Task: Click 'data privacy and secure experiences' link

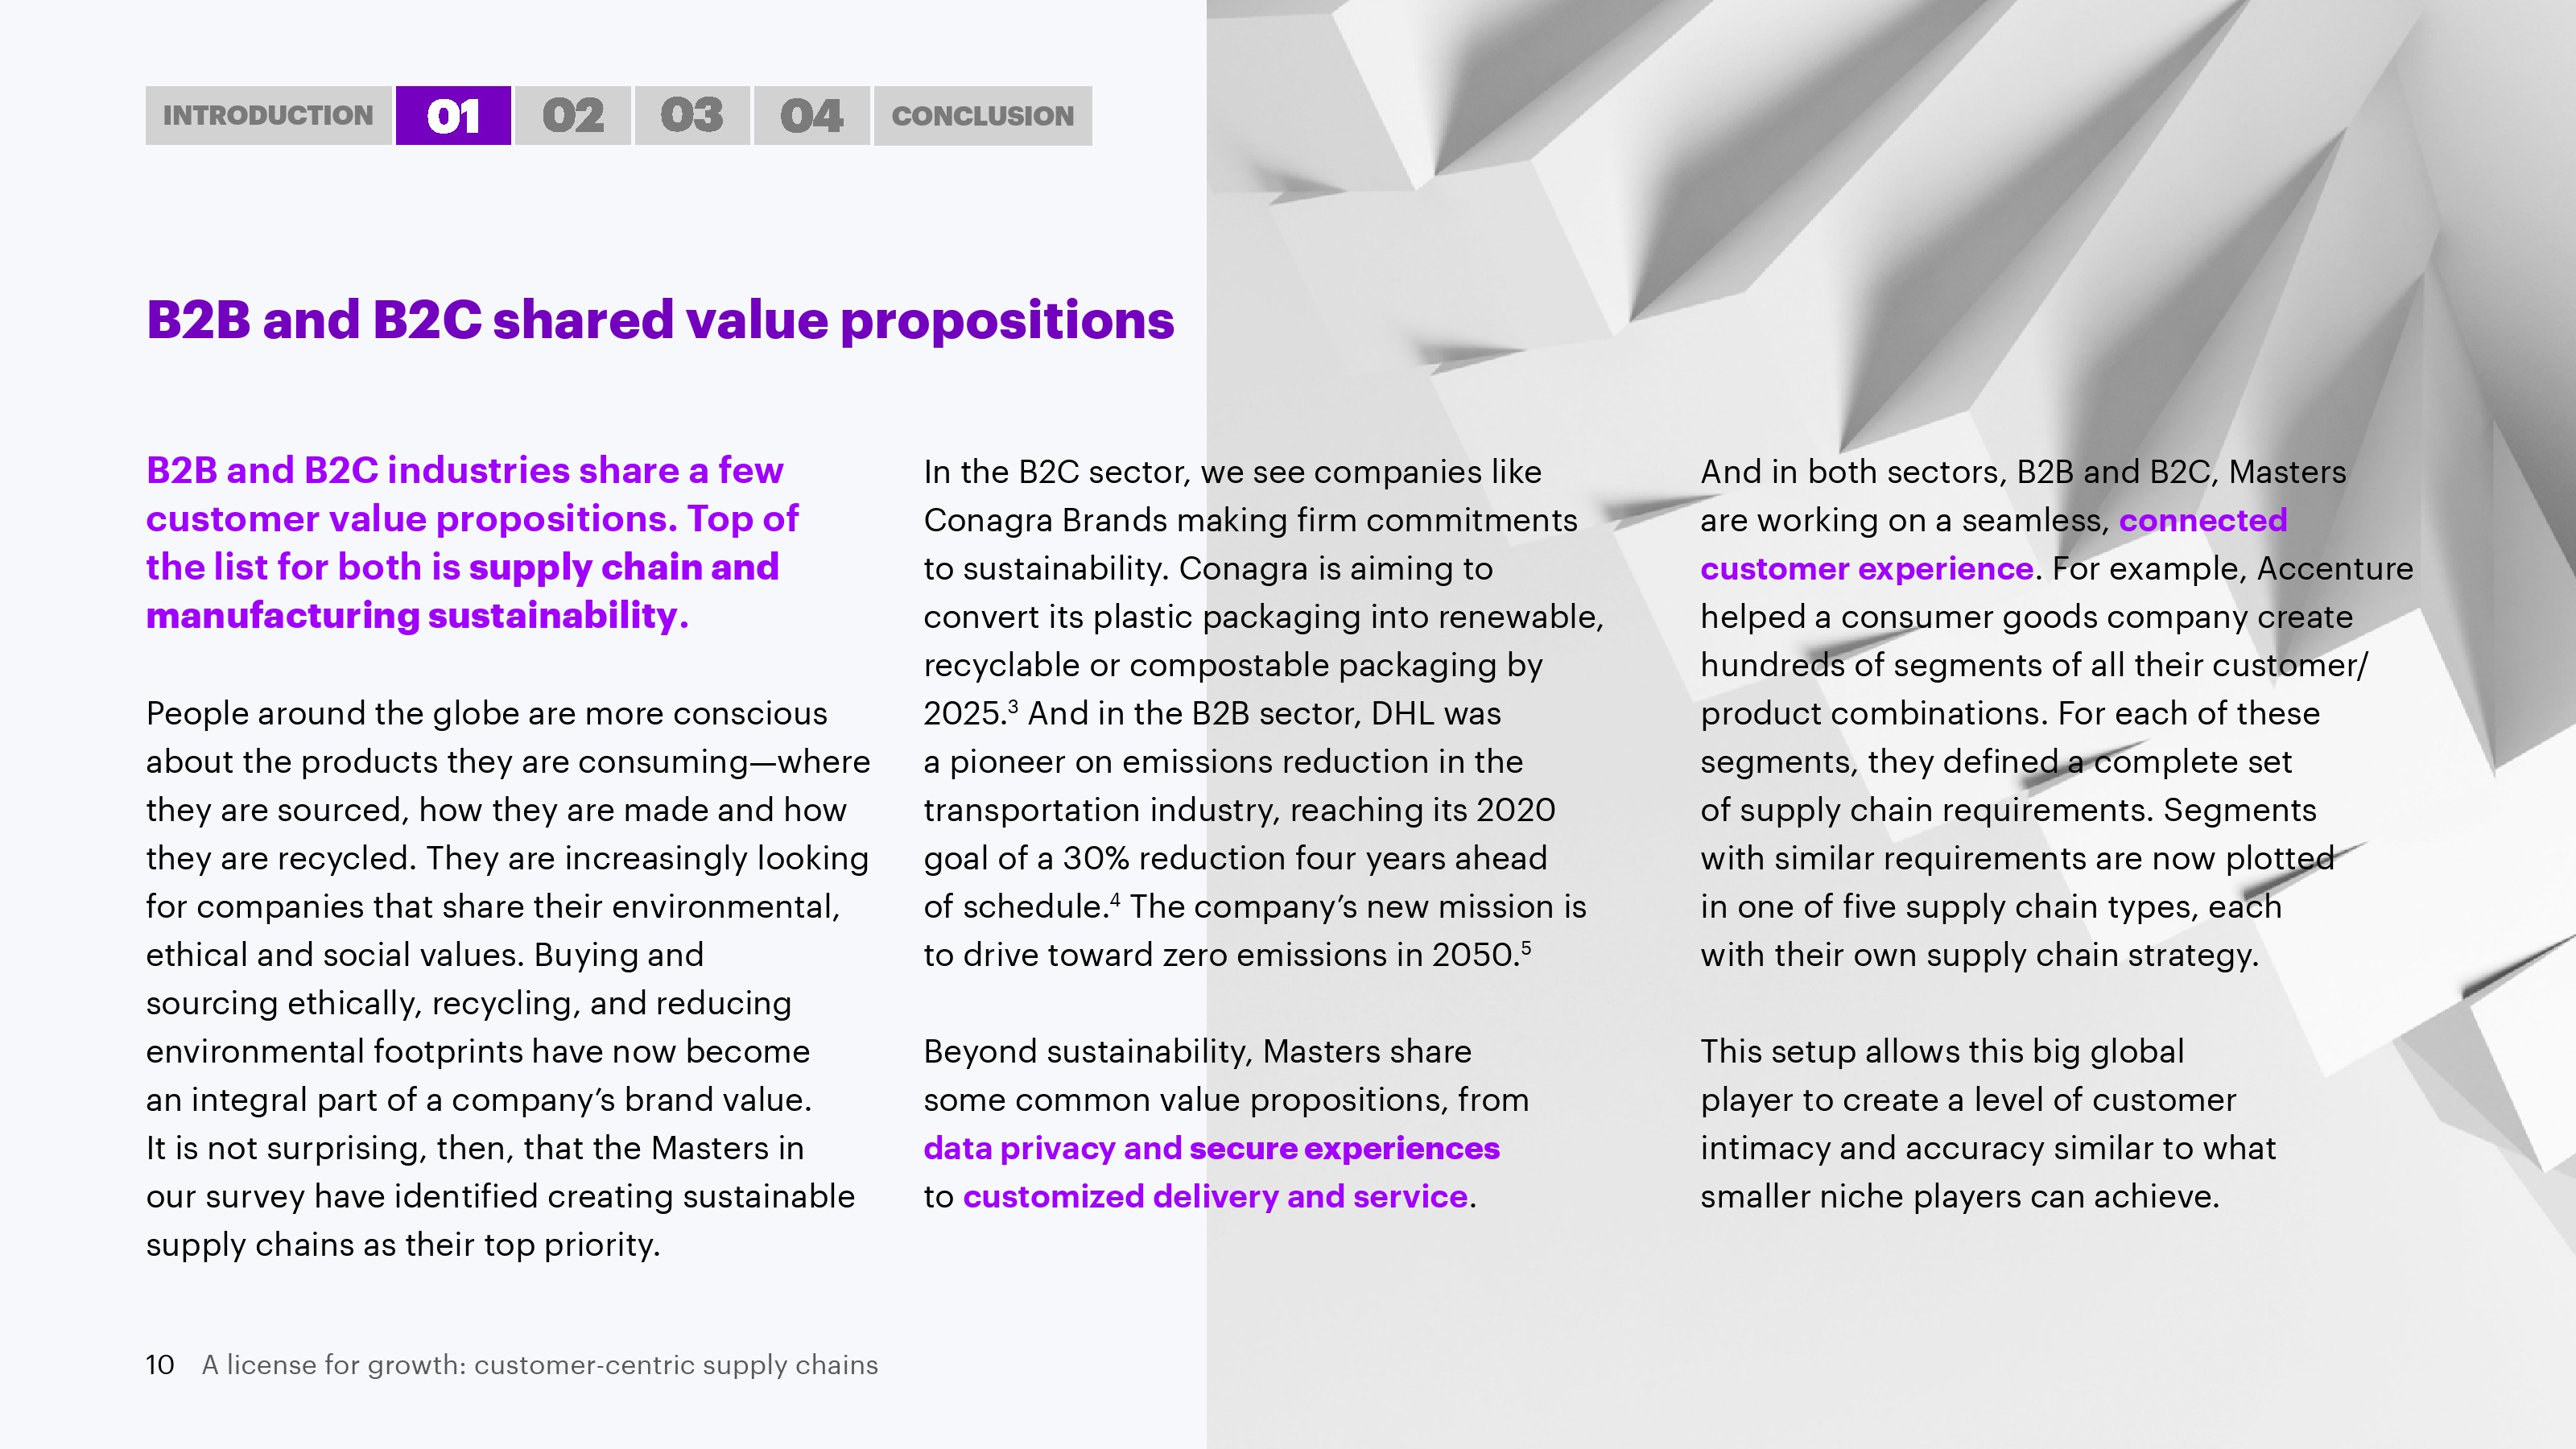Action: point(1211,1148)
